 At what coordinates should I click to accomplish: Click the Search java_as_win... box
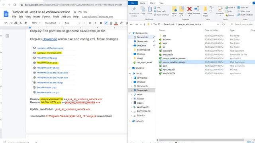click(242, 24)
